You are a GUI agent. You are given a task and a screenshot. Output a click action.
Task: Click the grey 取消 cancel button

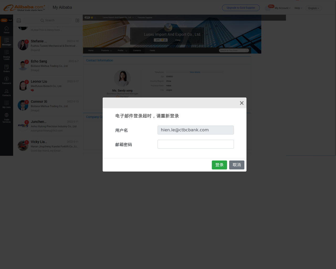tap(237, 165)
